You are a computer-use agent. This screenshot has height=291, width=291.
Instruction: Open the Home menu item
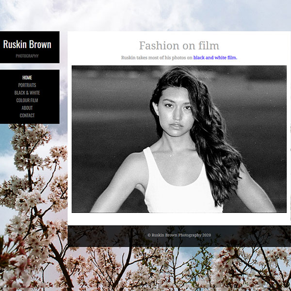(x=27, y=78)
